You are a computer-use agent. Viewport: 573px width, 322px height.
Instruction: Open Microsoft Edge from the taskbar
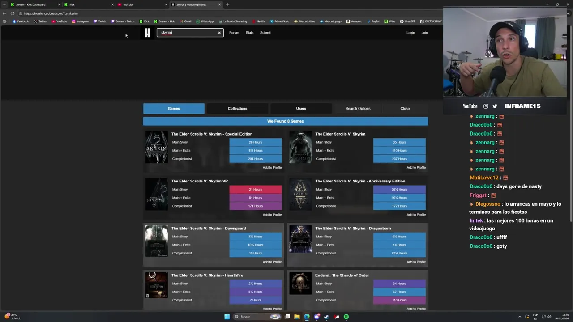pos(307,317)
